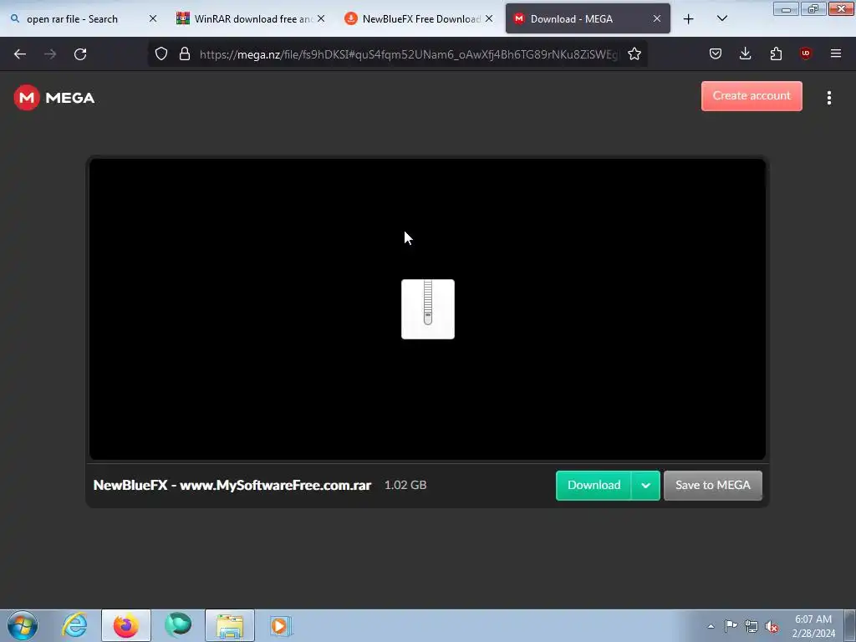Close the WinRAR download tab

[321, 18]
